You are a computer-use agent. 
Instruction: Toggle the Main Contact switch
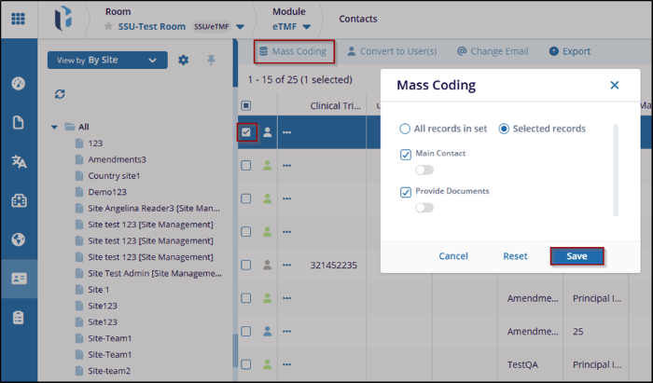point(424,170)
